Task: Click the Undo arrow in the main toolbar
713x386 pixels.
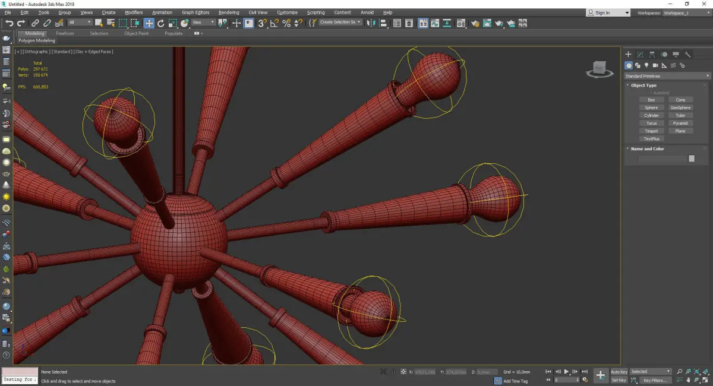Action: 9,23
